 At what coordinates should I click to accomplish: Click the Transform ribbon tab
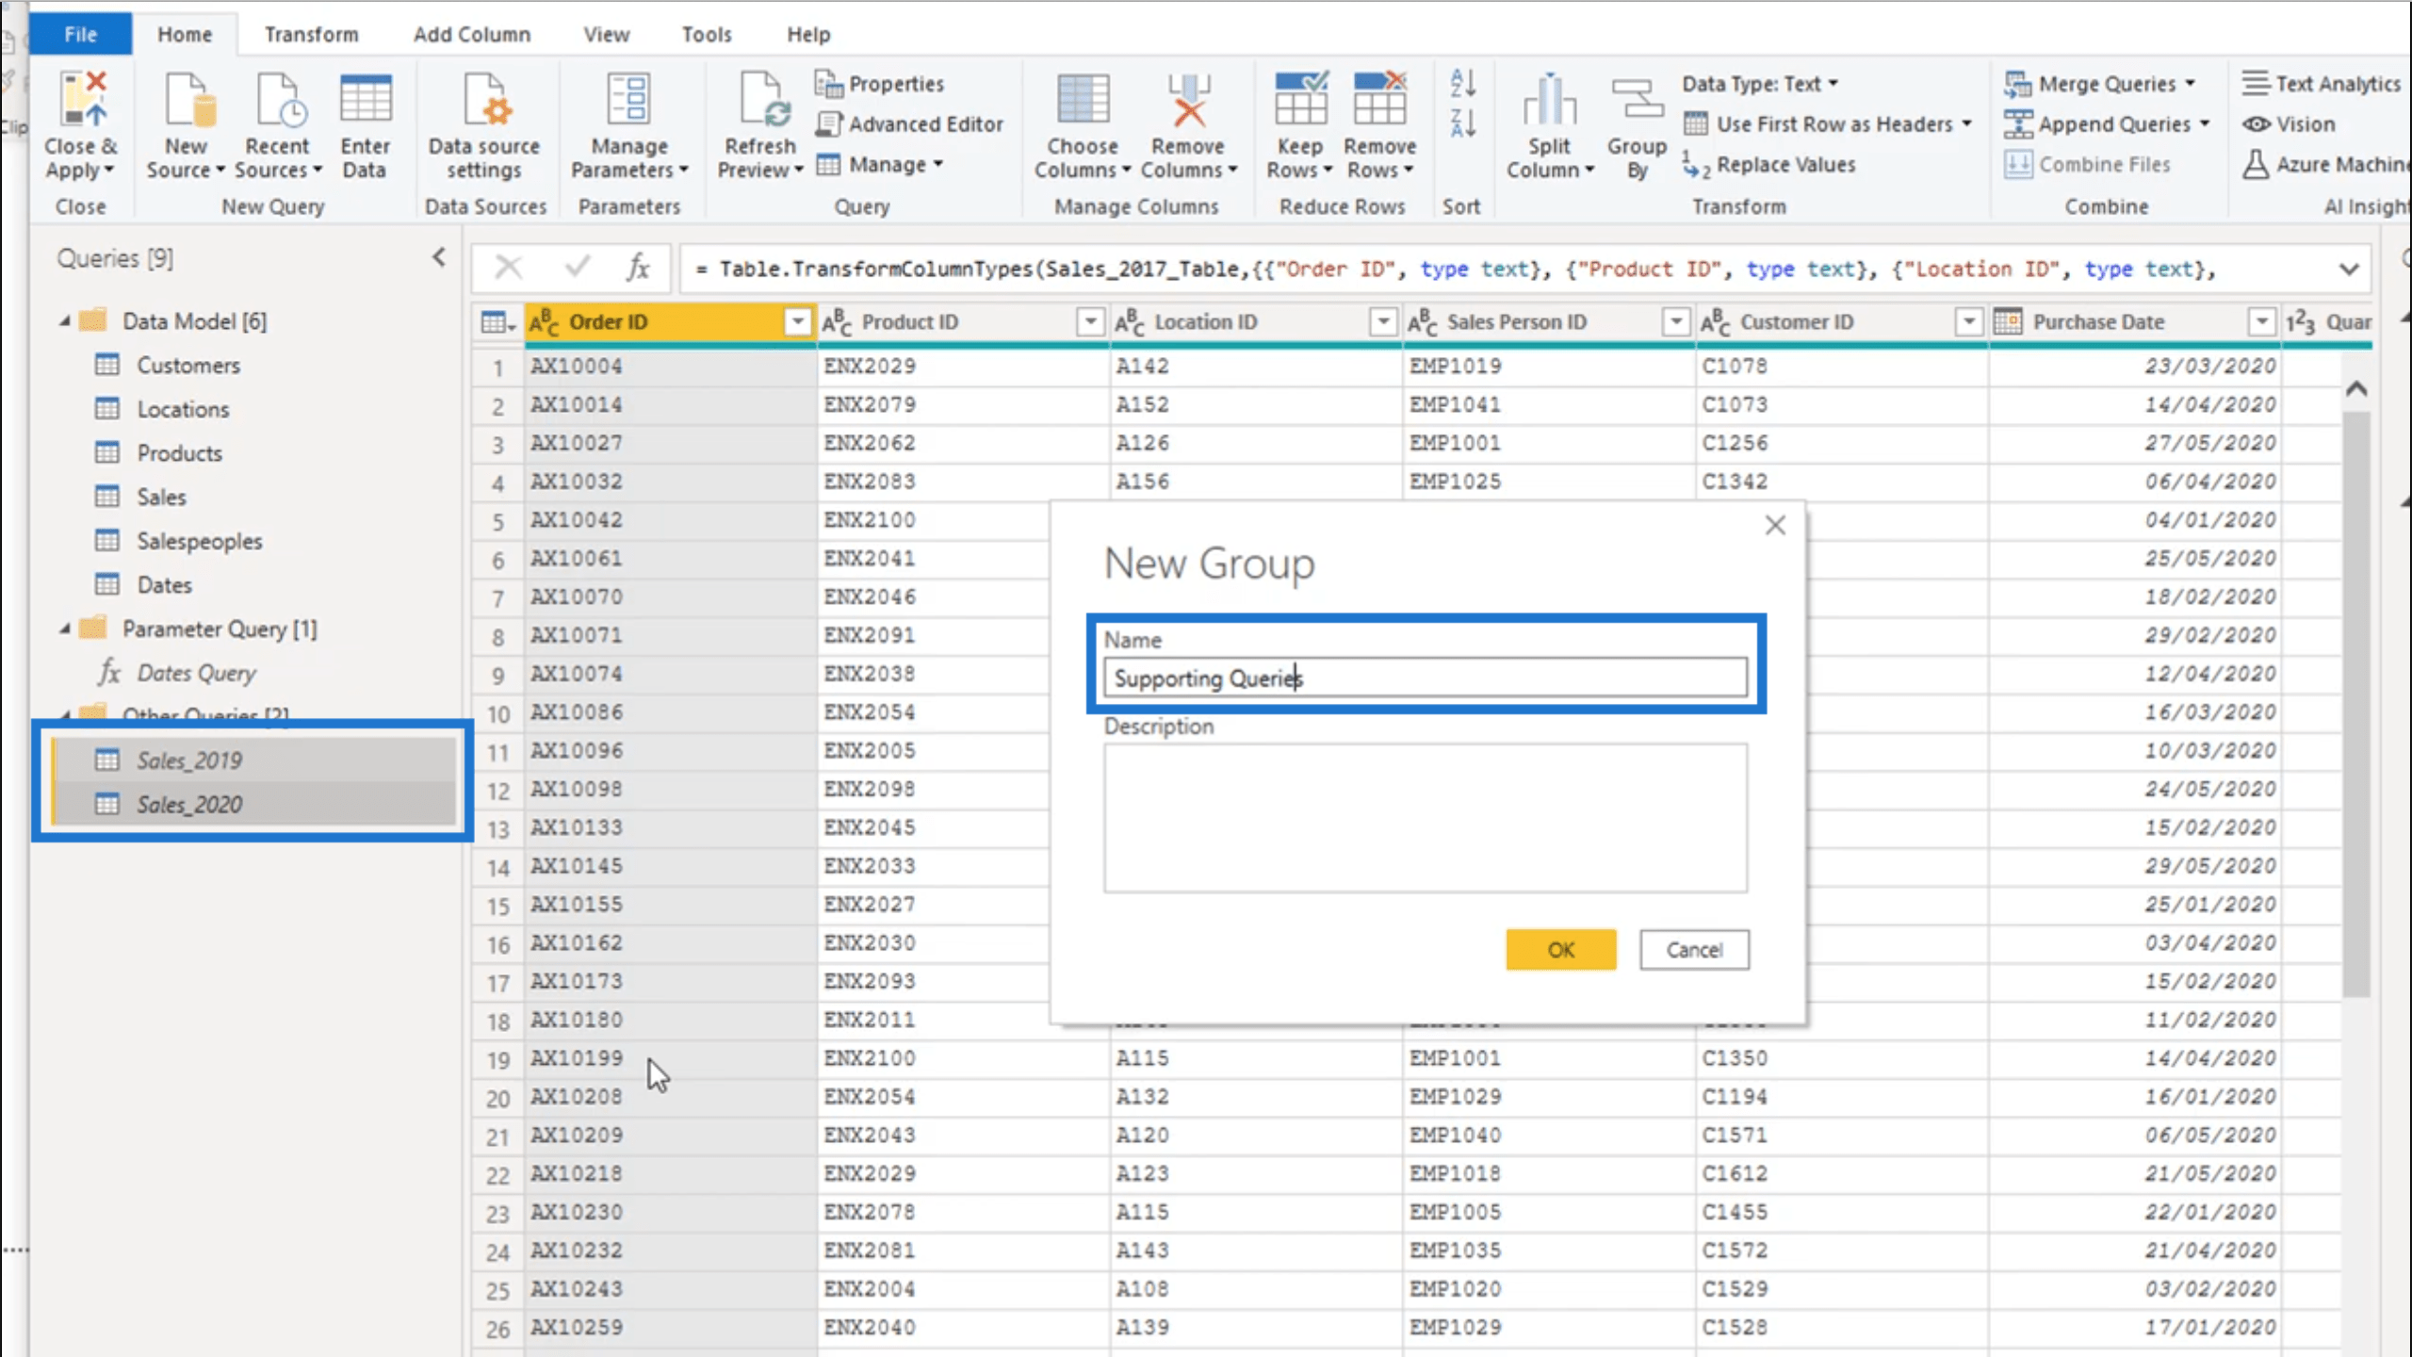coord(310,33)
